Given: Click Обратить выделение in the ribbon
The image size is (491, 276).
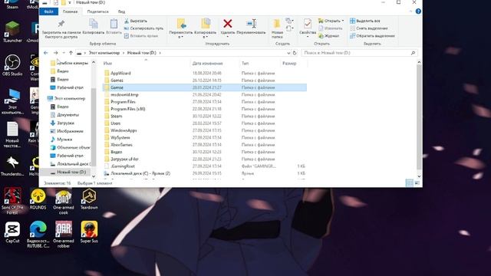Looking at the screenshot, I should [x=372, y=36].
